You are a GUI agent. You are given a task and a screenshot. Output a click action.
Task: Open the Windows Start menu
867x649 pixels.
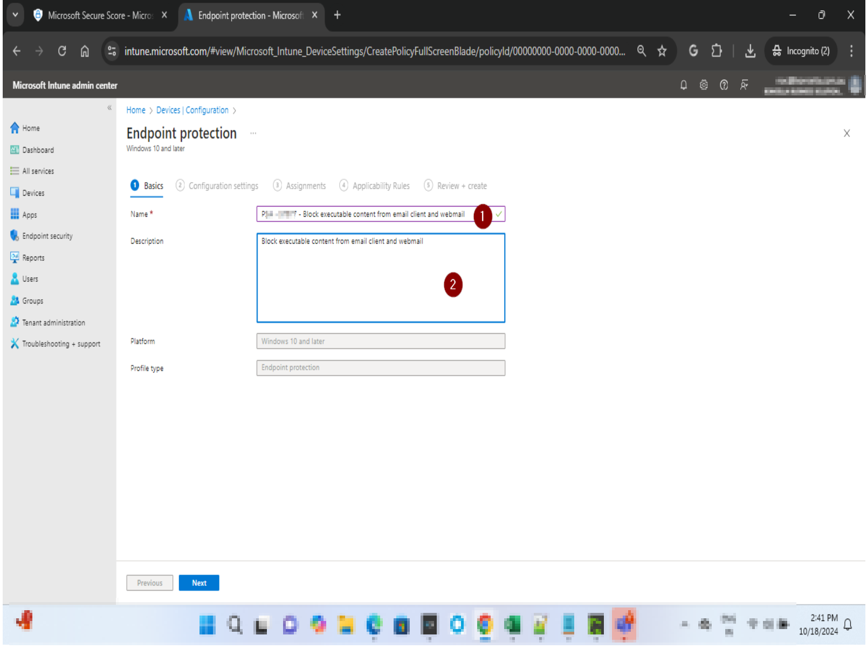tap(207, 625)
